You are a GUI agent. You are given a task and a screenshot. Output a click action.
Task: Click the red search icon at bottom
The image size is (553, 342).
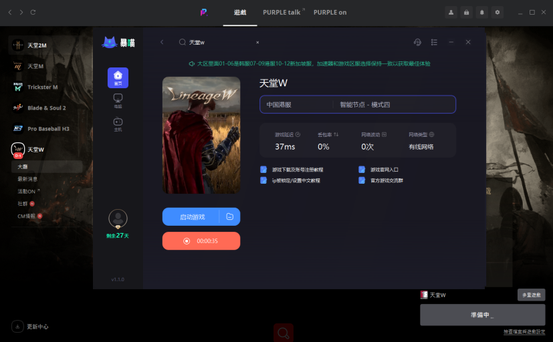click(284, 333)
